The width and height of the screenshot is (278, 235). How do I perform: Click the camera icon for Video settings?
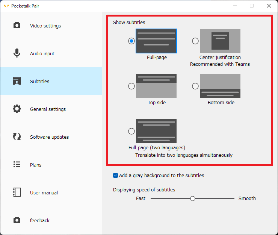click(17, 26)
